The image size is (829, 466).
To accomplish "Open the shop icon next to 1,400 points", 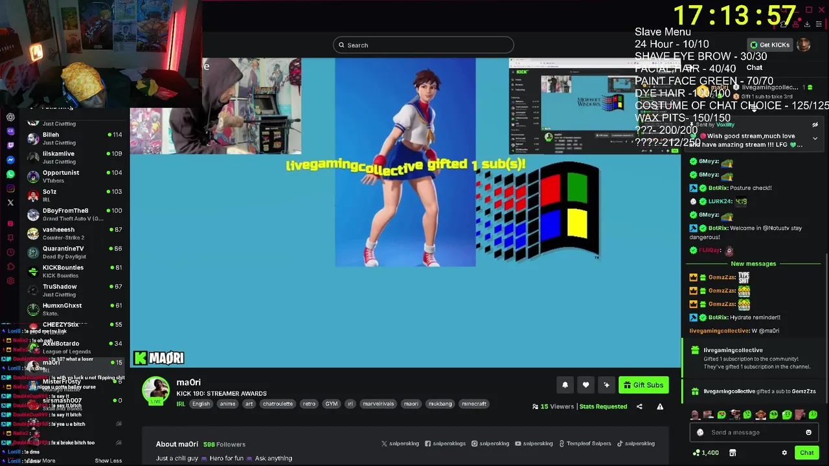I will [x=732, y=453].
